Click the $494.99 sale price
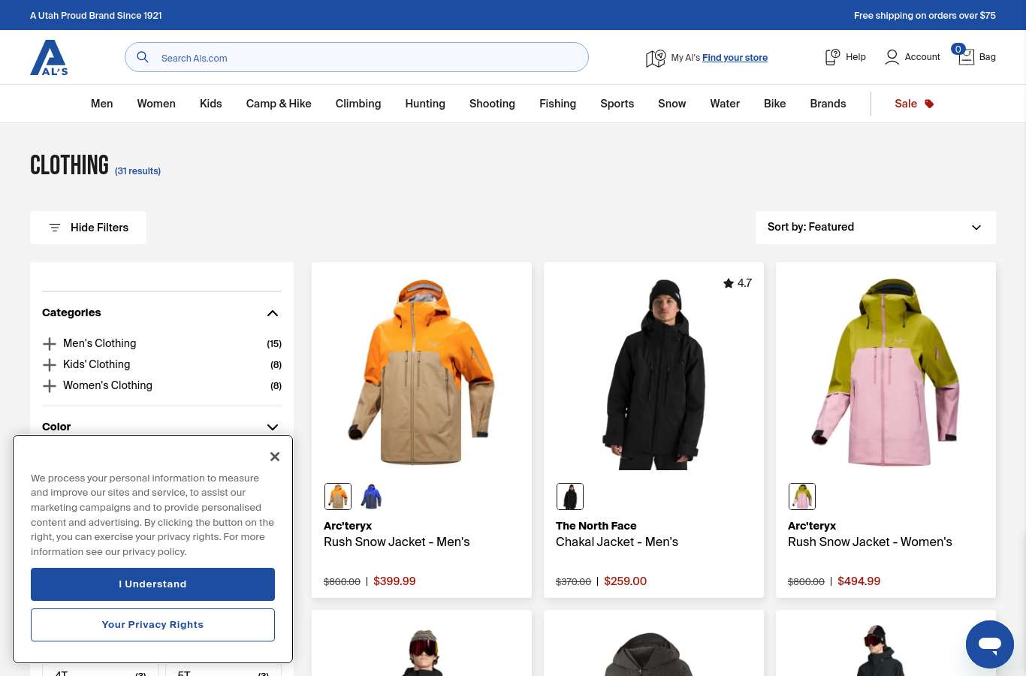This screenshot has height=676, width=1026. tap(859, 581)
